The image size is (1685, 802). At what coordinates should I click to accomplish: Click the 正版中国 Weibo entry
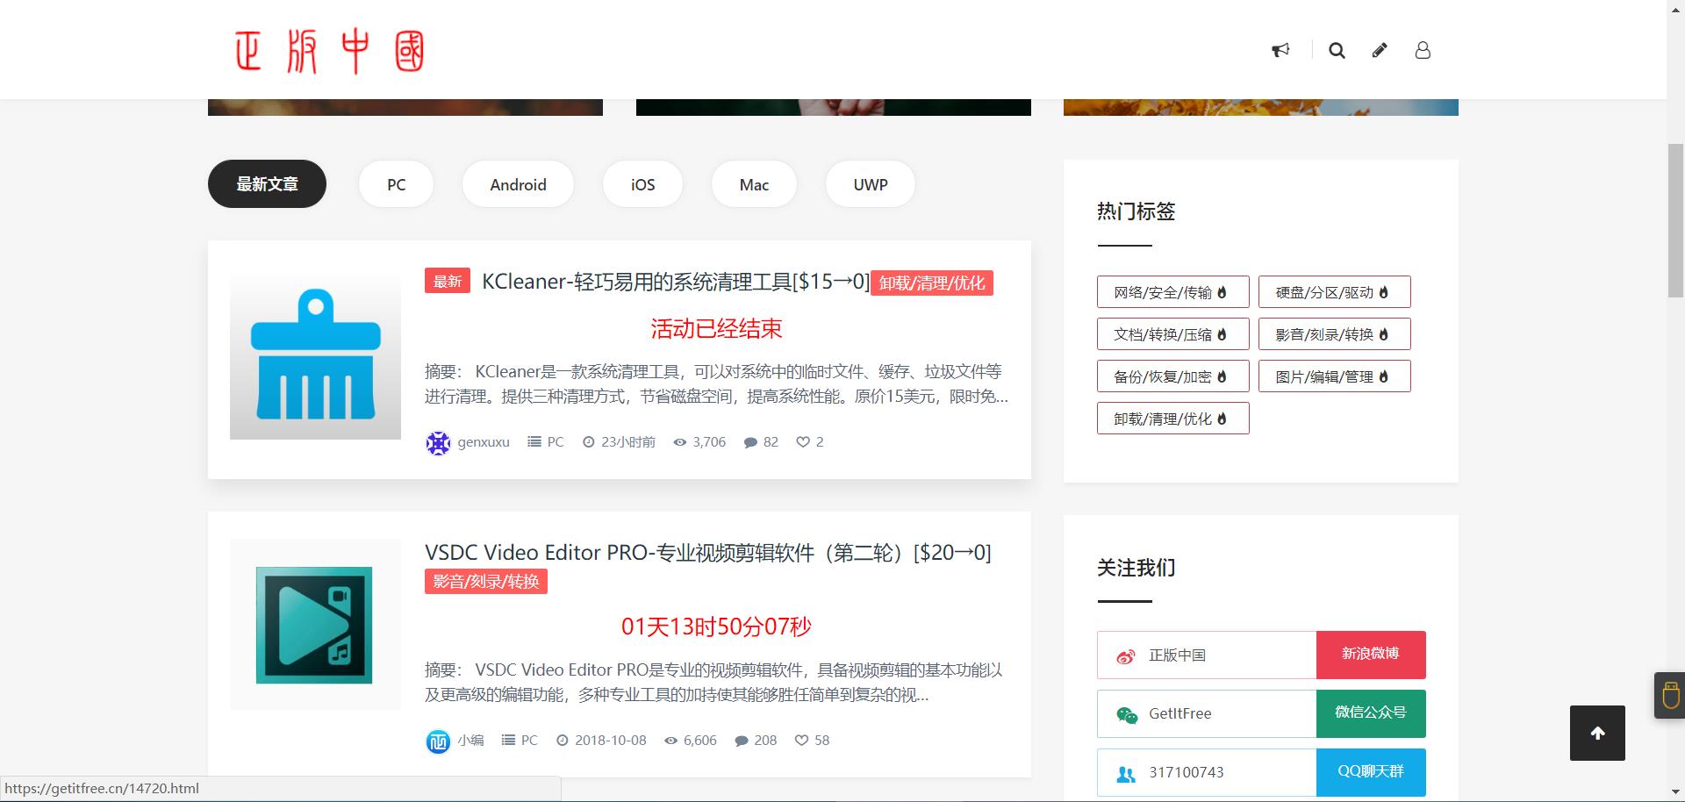1207,655
